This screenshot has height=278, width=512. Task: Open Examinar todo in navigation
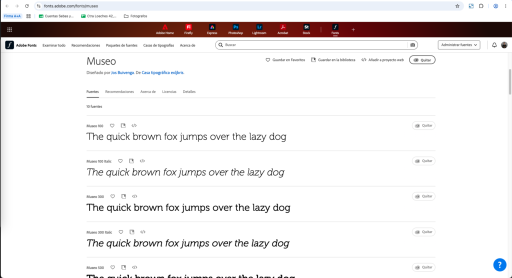tap(54, 45)
